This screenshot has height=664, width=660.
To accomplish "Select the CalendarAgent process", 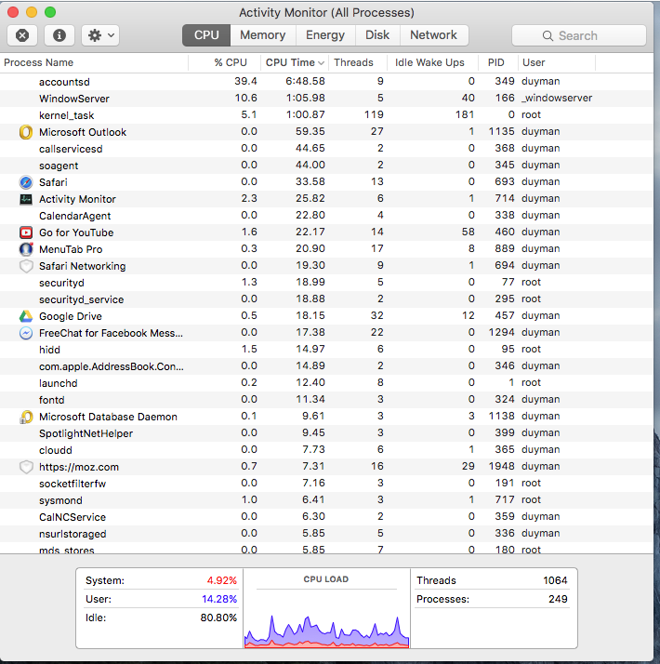I will coord(326,216).
